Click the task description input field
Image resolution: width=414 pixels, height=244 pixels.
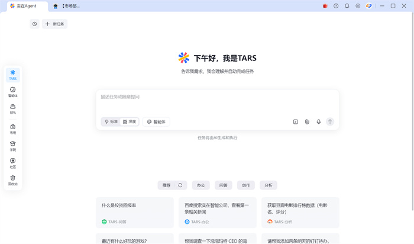tap(217, 99)
